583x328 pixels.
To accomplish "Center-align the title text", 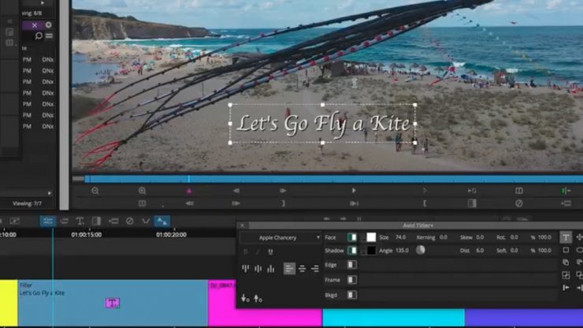I will click(x=302, y=269).
